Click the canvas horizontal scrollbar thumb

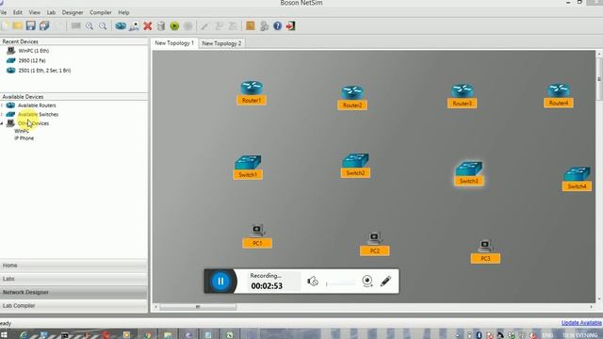click(198, 307)
